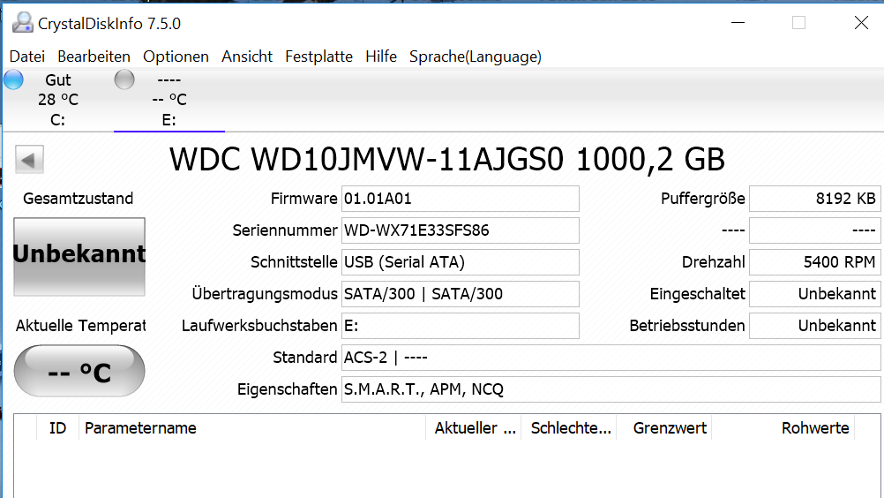
Task: Click the Gesamtzustand label
Action: click(x=79, y=199)
